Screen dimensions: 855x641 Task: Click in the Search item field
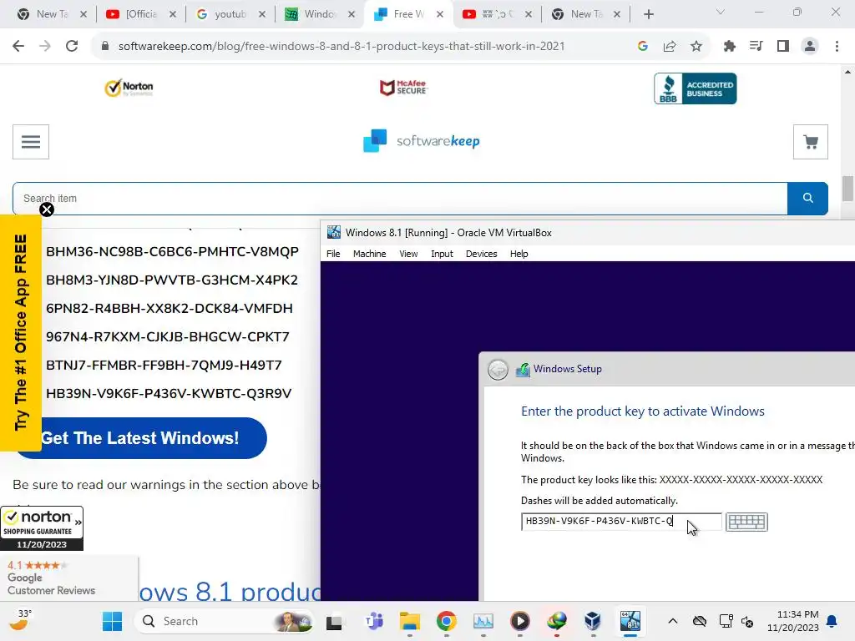click(x=400, y=199)
